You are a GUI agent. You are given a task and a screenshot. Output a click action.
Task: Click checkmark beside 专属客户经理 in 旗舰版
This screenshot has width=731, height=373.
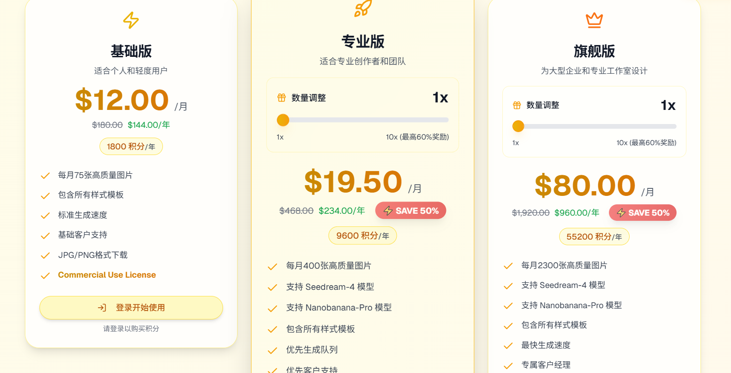508,365
